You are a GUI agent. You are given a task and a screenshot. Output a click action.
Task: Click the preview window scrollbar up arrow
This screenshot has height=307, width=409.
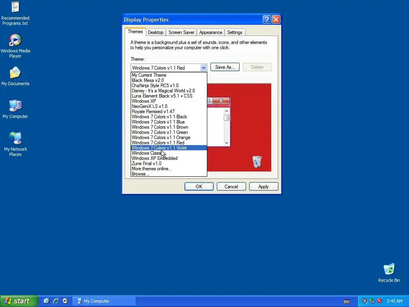227,111
